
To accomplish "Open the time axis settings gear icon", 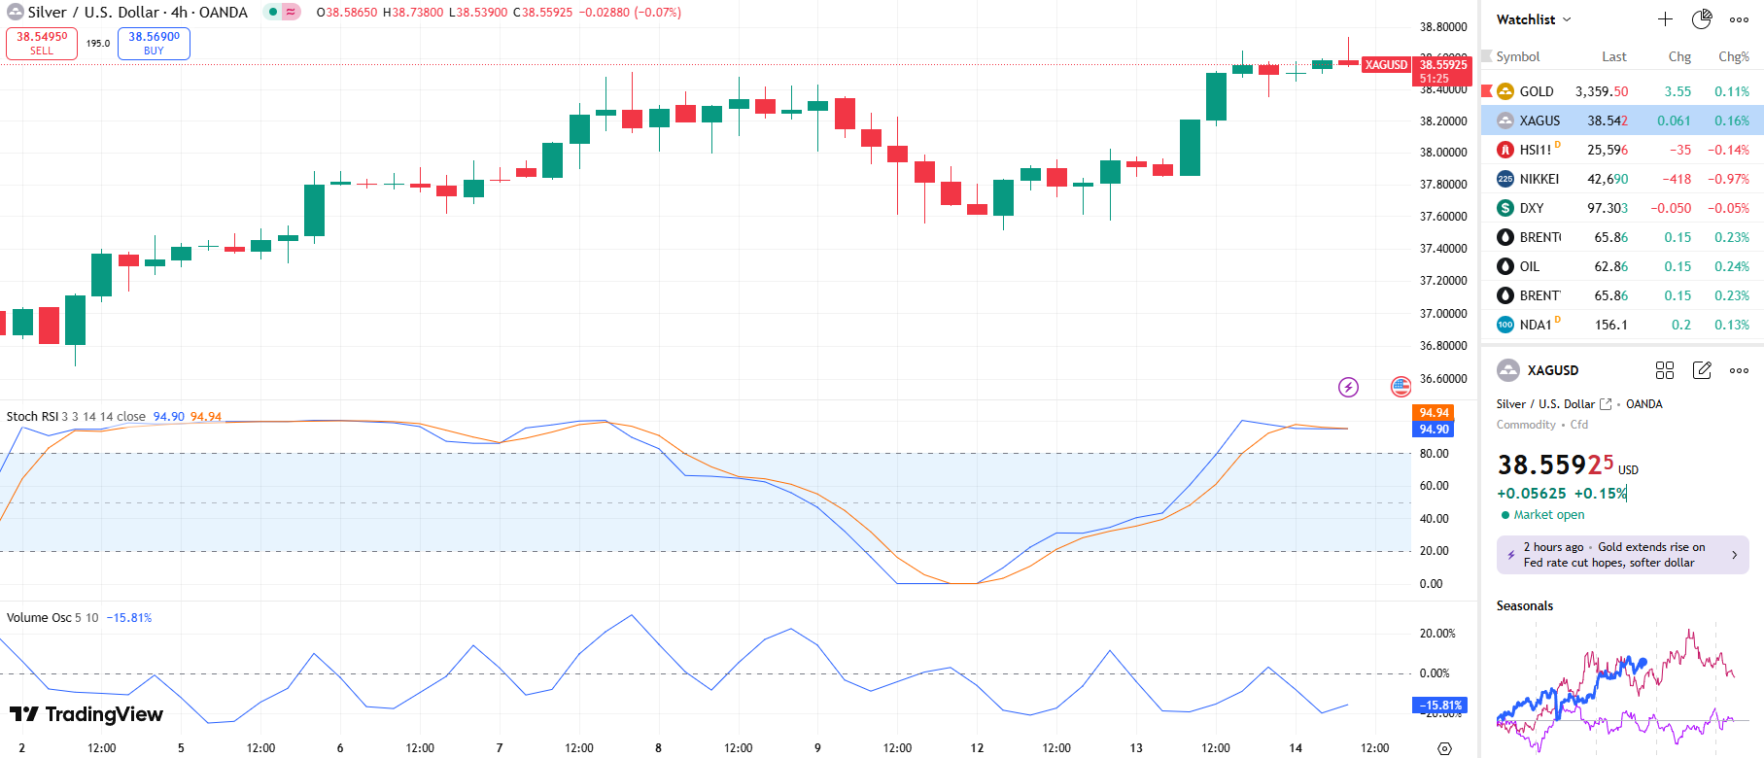I will (1444, 748).
